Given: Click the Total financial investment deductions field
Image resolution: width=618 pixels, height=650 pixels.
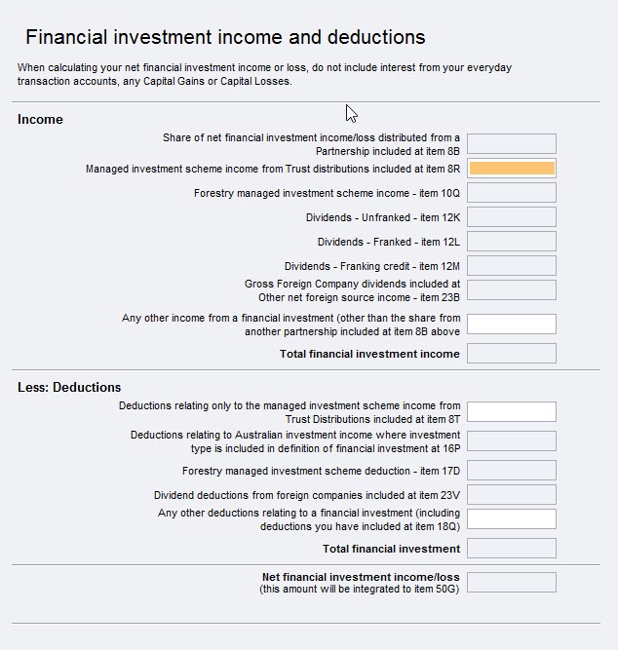Looking at the screenshot, I should tap(511, 549).
